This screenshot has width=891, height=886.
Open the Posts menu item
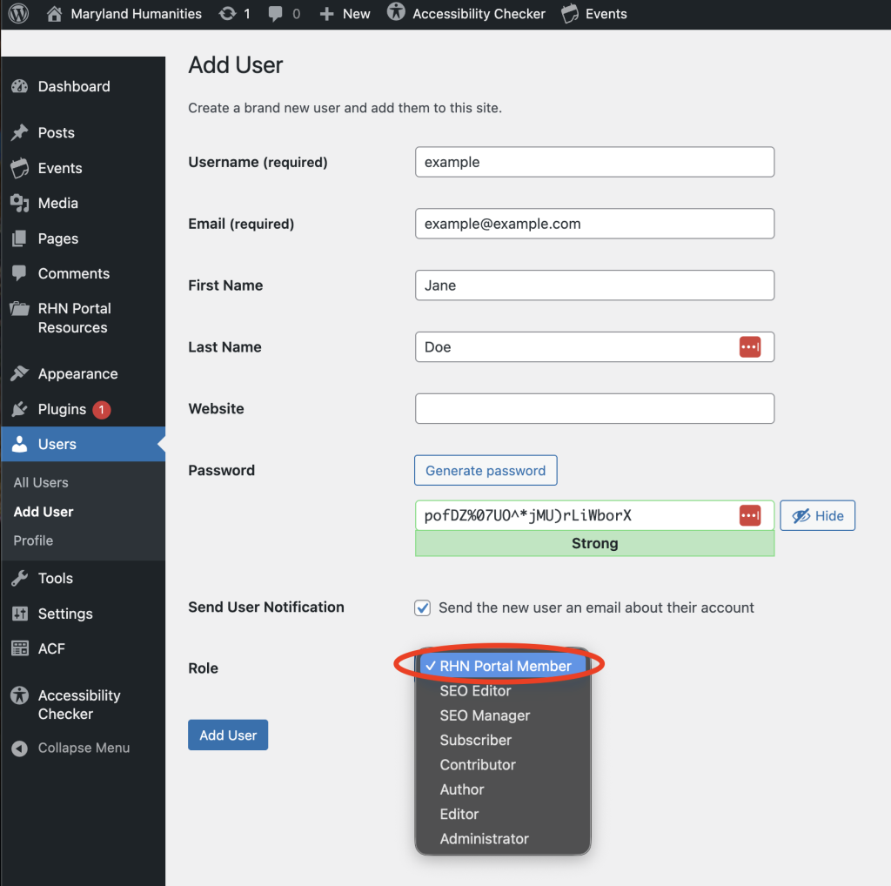pyautogui.click(x=83, y=132)
